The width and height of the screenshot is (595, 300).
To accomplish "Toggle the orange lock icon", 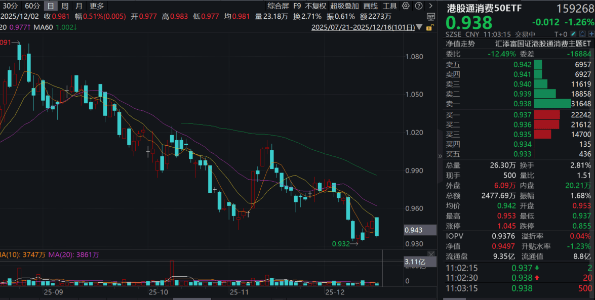I will [x=430, y=27].
